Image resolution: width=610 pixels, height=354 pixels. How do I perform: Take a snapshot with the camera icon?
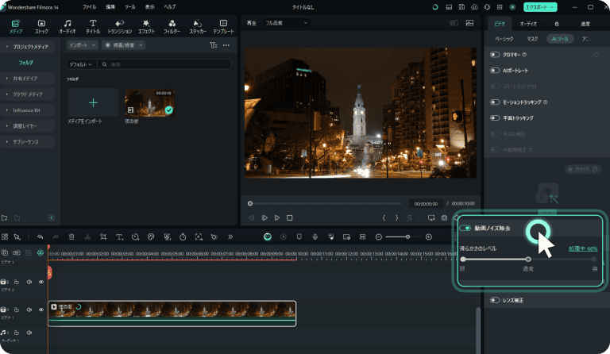444,217
